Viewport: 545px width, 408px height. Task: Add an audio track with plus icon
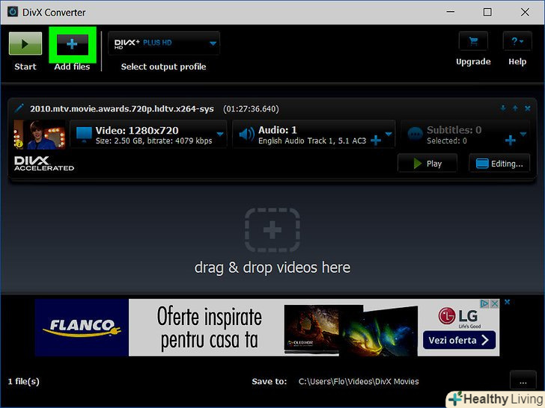coord(376,140)
